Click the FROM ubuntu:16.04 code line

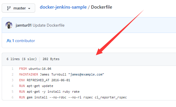pos(35,69)
